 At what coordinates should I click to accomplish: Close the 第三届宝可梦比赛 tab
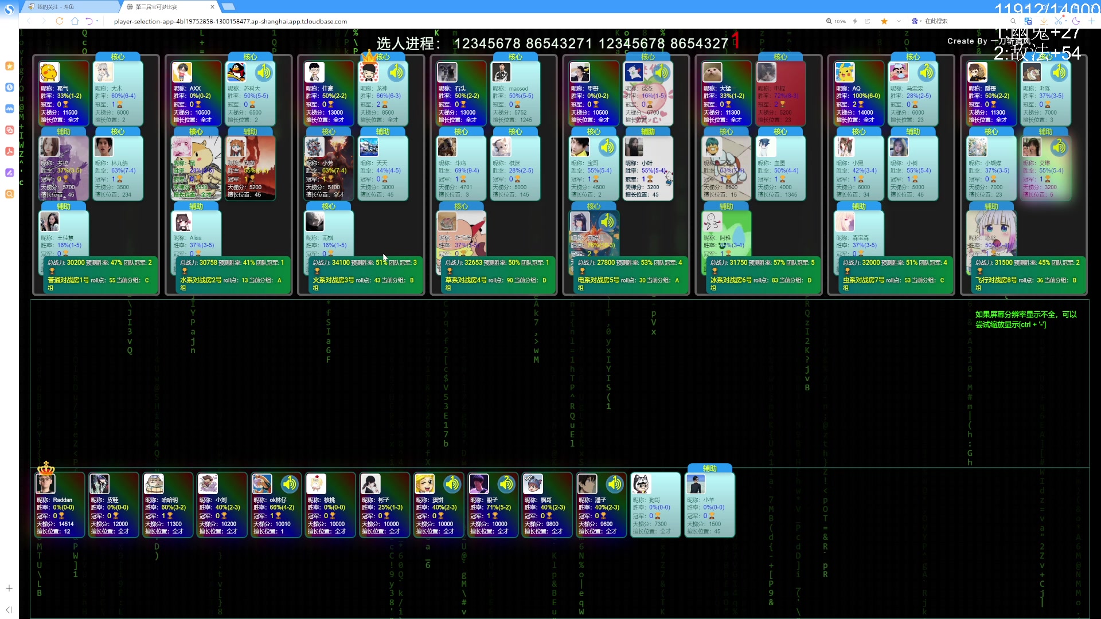(212, 7)
